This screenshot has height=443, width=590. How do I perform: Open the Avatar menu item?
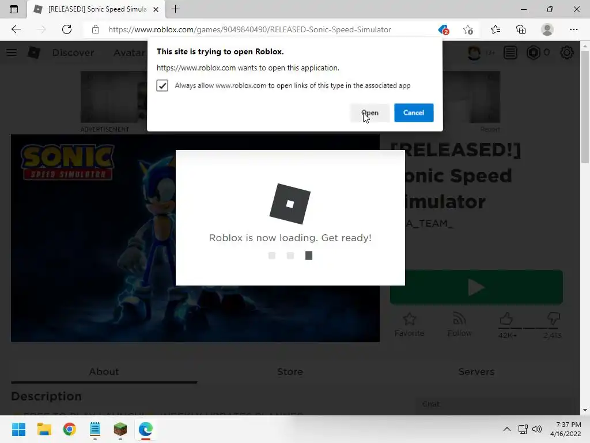click(x=129, y=52)
